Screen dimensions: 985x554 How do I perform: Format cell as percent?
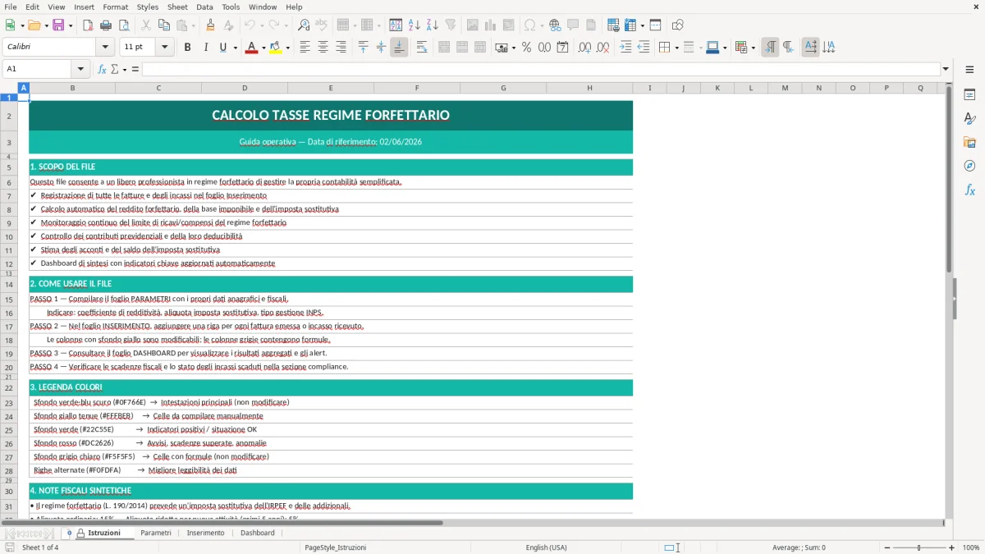[526, 48]
